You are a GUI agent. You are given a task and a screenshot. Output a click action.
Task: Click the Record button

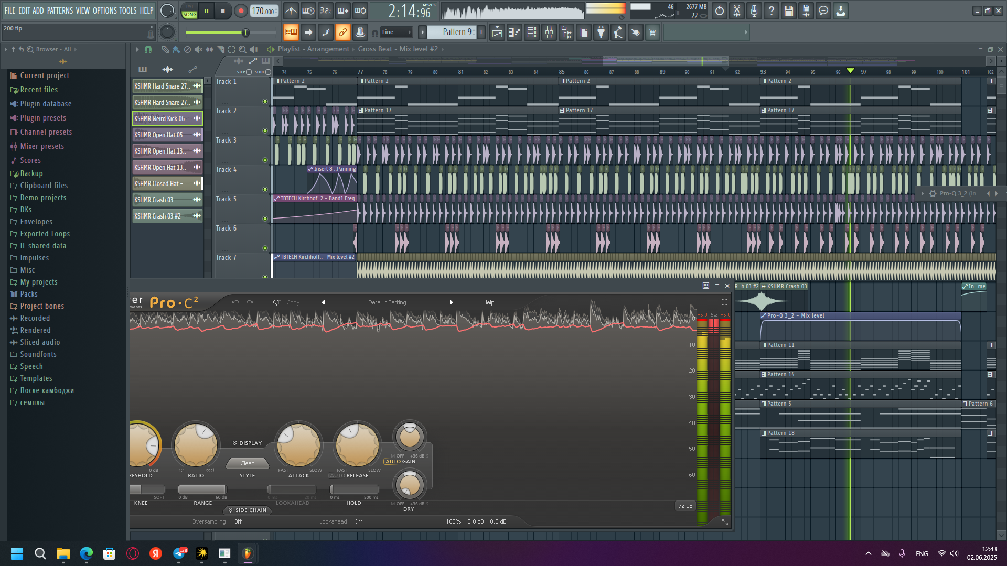241,11
